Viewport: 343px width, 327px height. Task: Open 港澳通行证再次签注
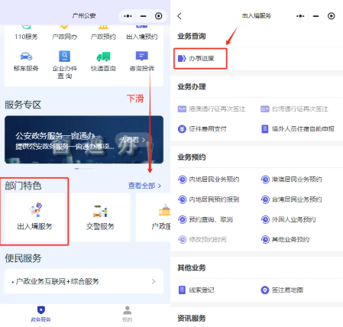coord(212,109)
